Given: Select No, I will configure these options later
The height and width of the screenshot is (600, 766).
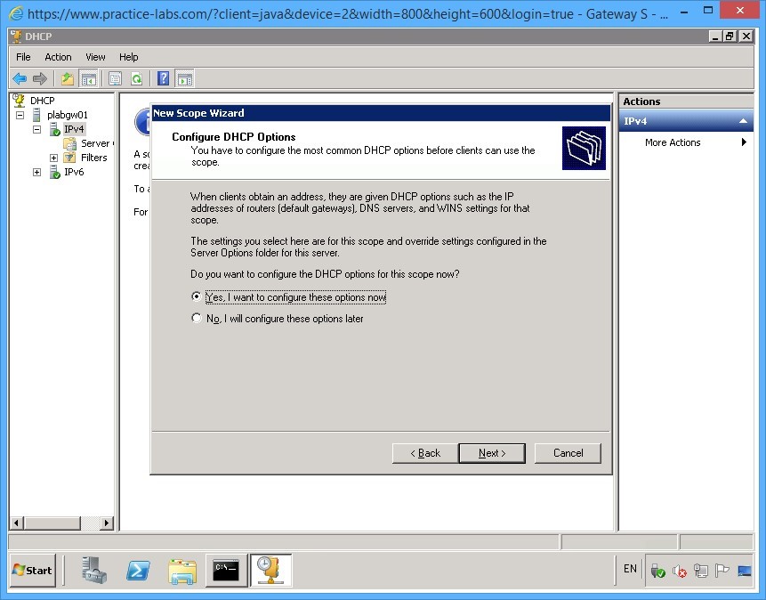Looking at the screenshot, I should pyautogui.click(x=197, y=316).
